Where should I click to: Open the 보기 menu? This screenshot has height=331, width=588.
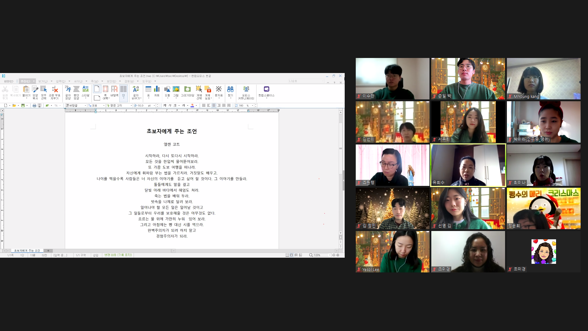coord(43,81)
